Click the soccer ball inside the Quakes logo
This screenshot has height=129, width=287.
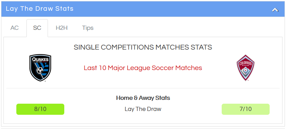40,70
